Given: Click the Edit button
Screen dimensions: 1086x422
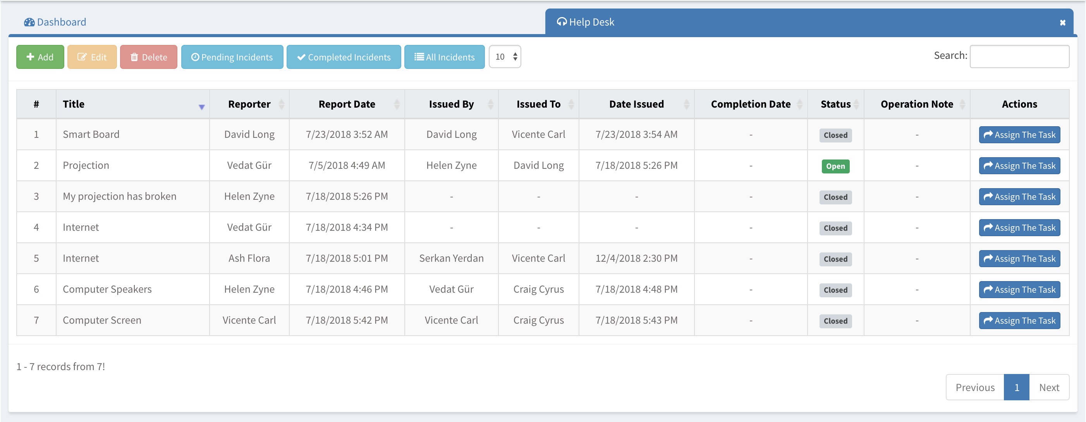Looking at the screenshot, I should coord(92,57).
